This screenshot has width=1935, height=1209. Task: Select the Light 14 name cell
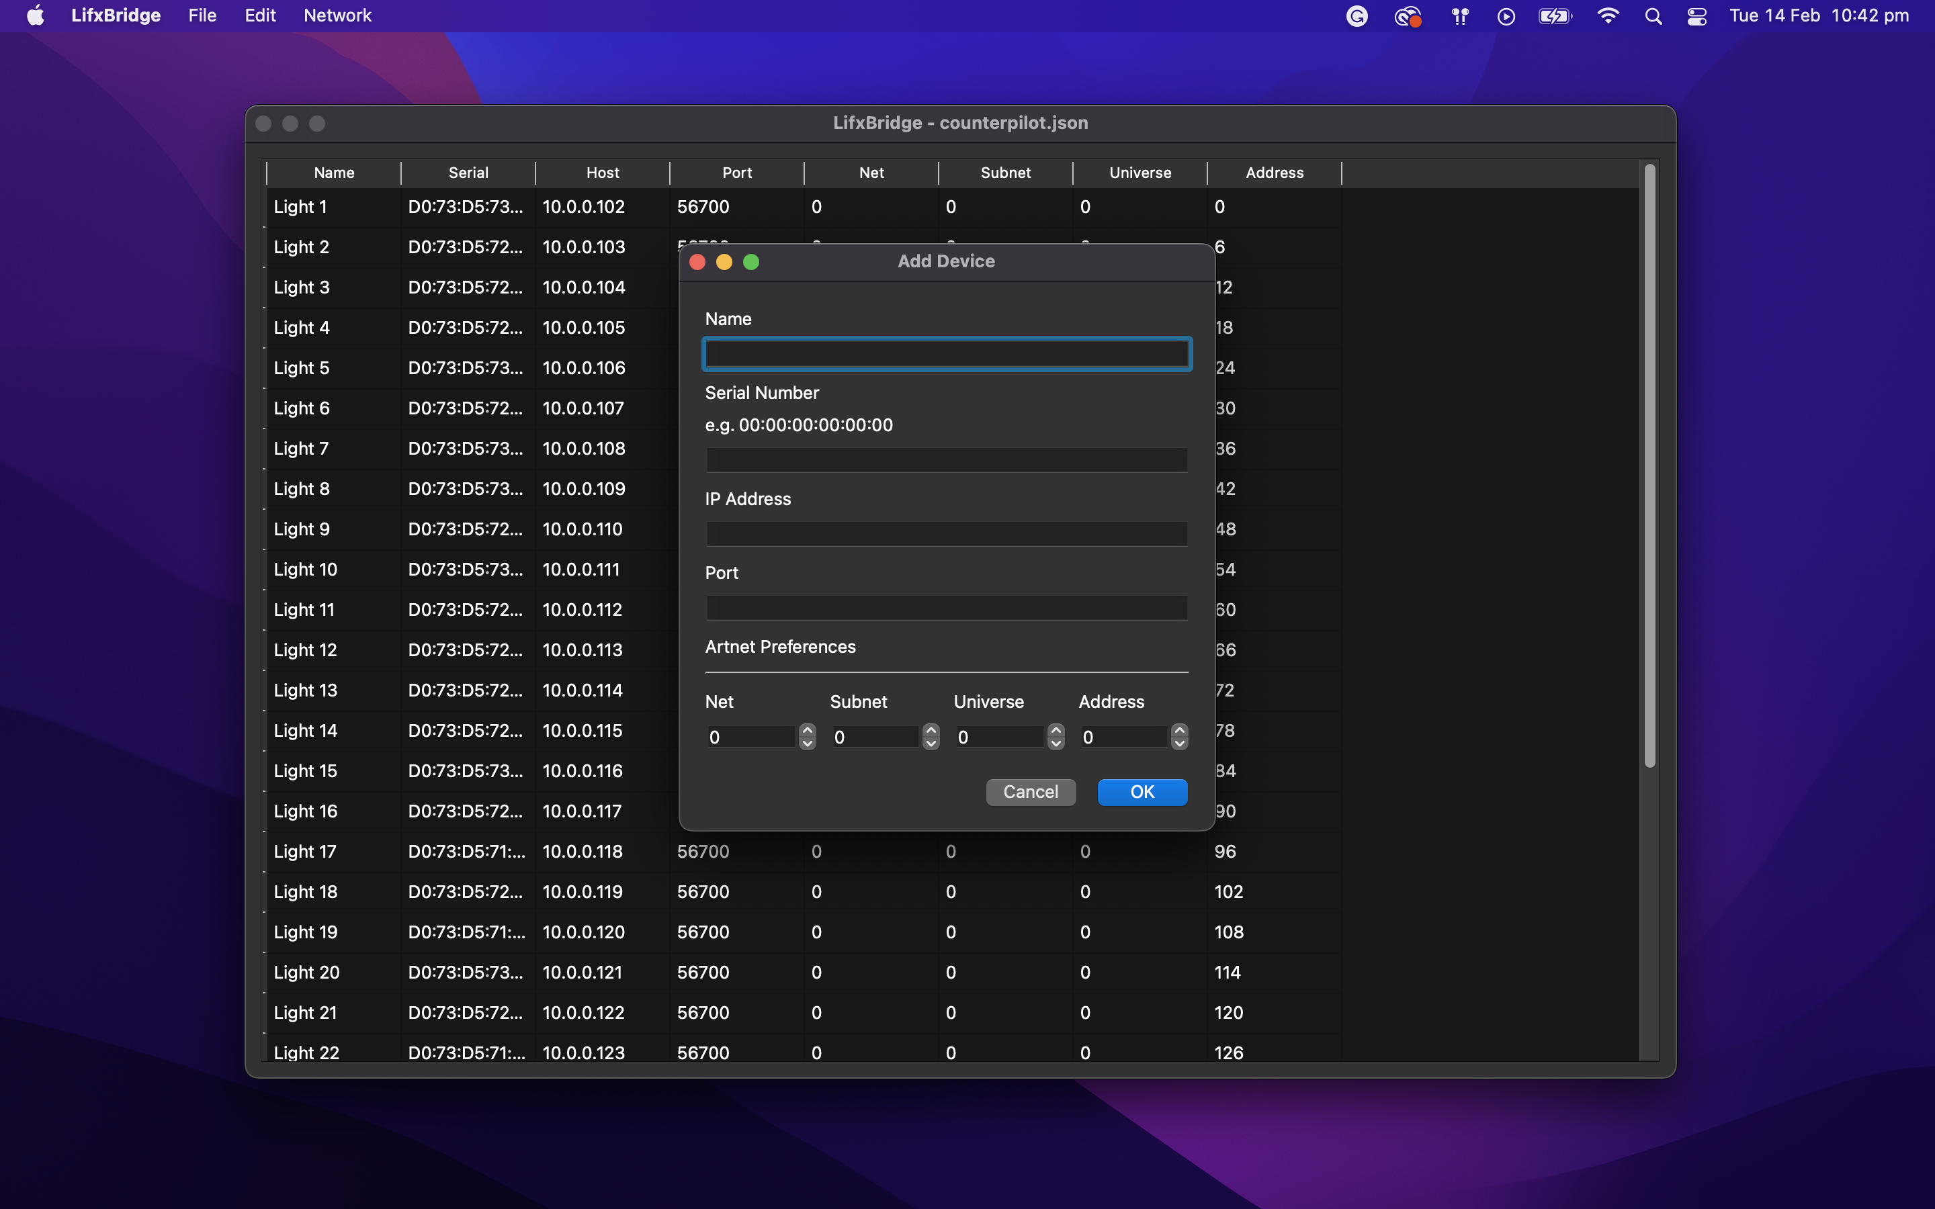(x=333, y=731)
